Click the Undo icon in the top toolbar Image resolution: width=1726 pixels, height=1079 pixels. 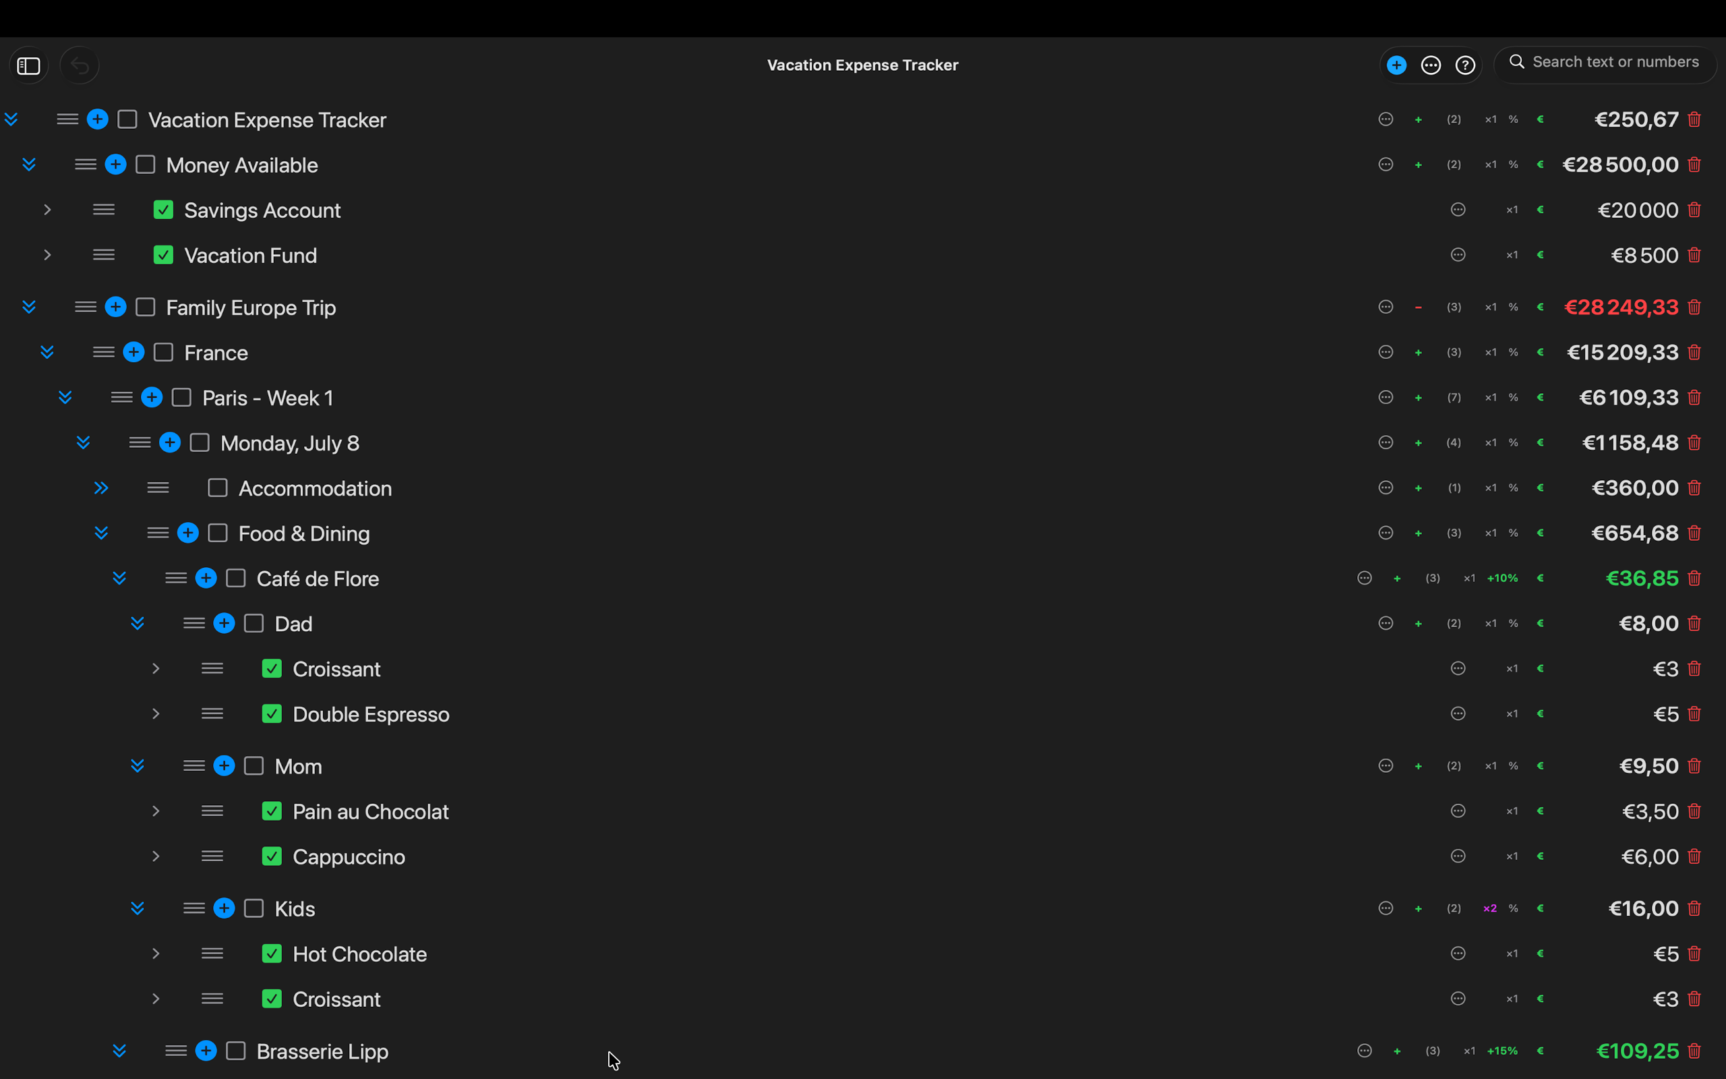(x=79, y=65)
